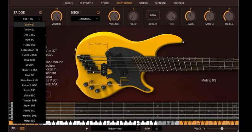This screenshot has width=252, height=132.
Task: Click the Muting 0% label
Action: click(209, 80)
